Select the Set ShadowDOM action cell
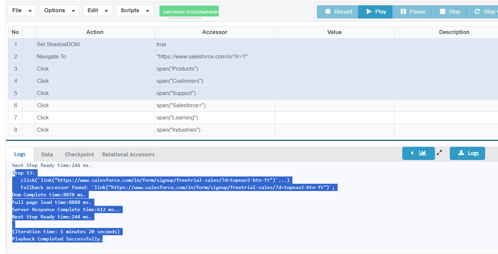Image resolution: width=498 pixels, height=254 pixels. tap(95, 45)
